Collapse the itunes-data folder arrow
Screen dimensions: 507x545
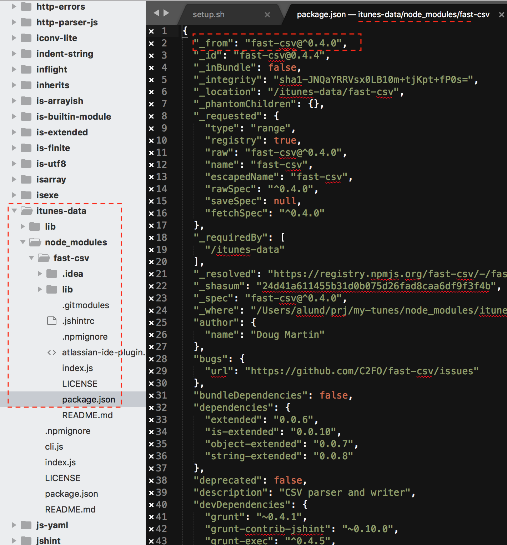click(14, 211)
